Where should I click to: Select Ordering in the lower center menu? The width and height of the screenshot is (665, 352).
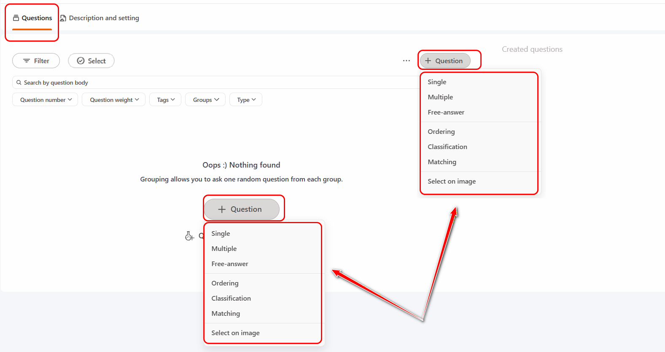pyautogui.click(x=225, y=283)
